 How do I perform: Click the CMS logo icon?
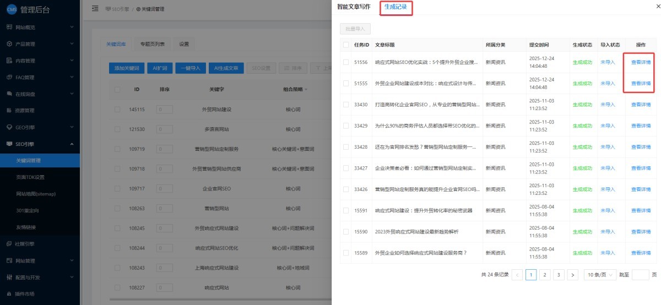[x=12, y=9]
